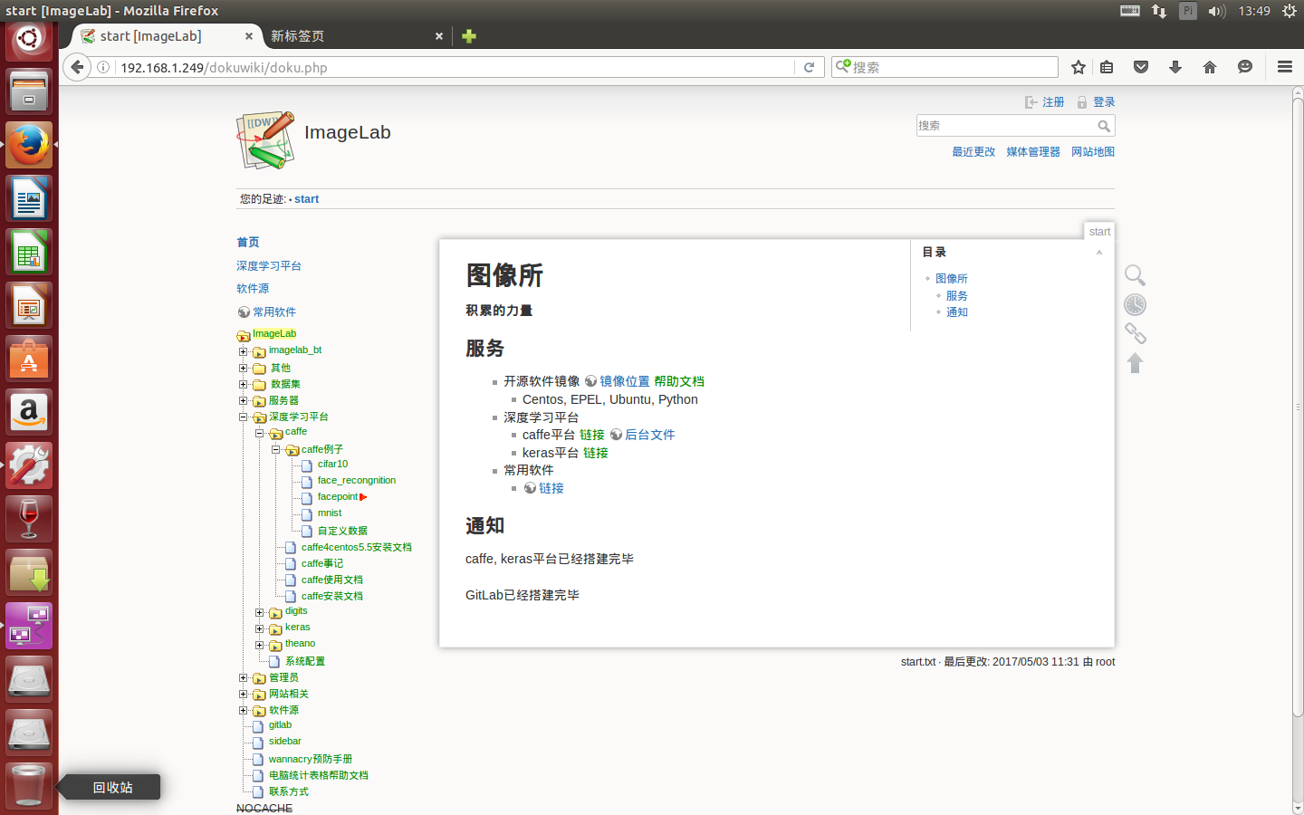Open the downloads arrow icon
This screenshot has width=1304, height=815.
[1175, 67]
